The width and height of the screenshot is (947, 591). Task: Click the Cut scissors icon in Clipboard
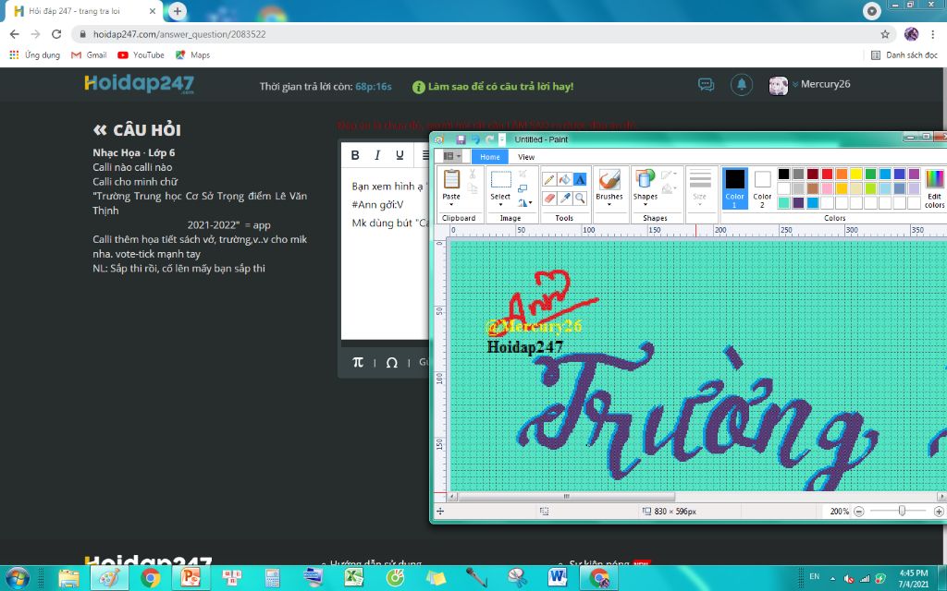[x=473, y=175]
